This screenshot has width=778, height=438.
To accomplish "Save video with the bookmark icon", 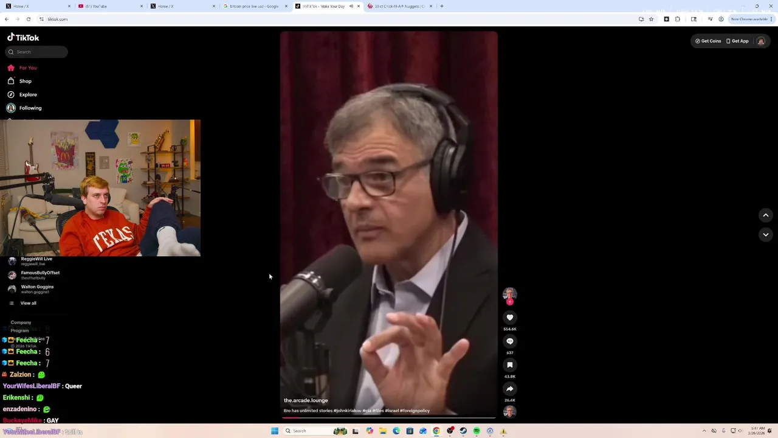I will [510, 365].
